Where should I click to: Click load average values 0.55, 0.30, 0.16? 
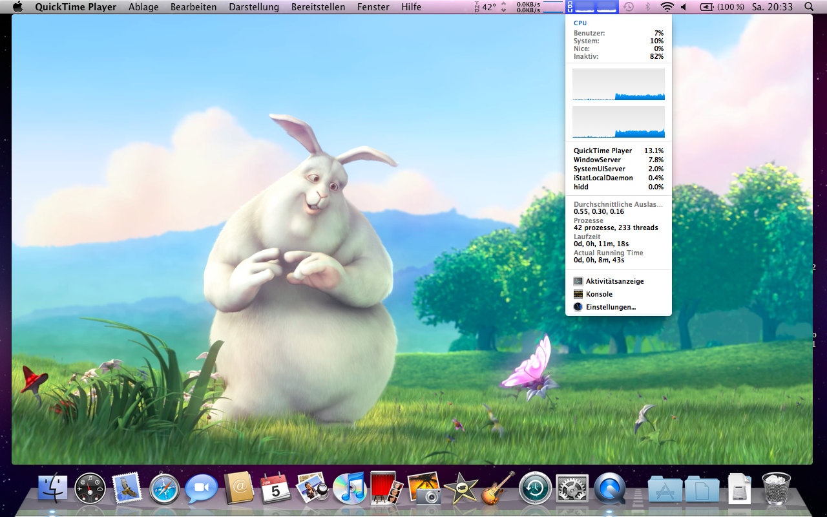(x=599, y=211)
